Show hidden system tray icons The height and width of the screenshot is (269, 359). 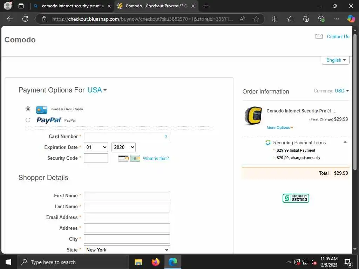(289, 262)
